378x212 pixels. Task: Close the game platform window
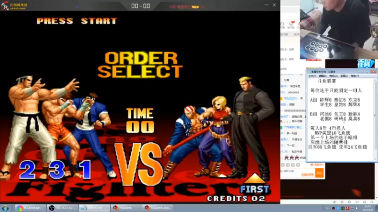tap(275, 5)
